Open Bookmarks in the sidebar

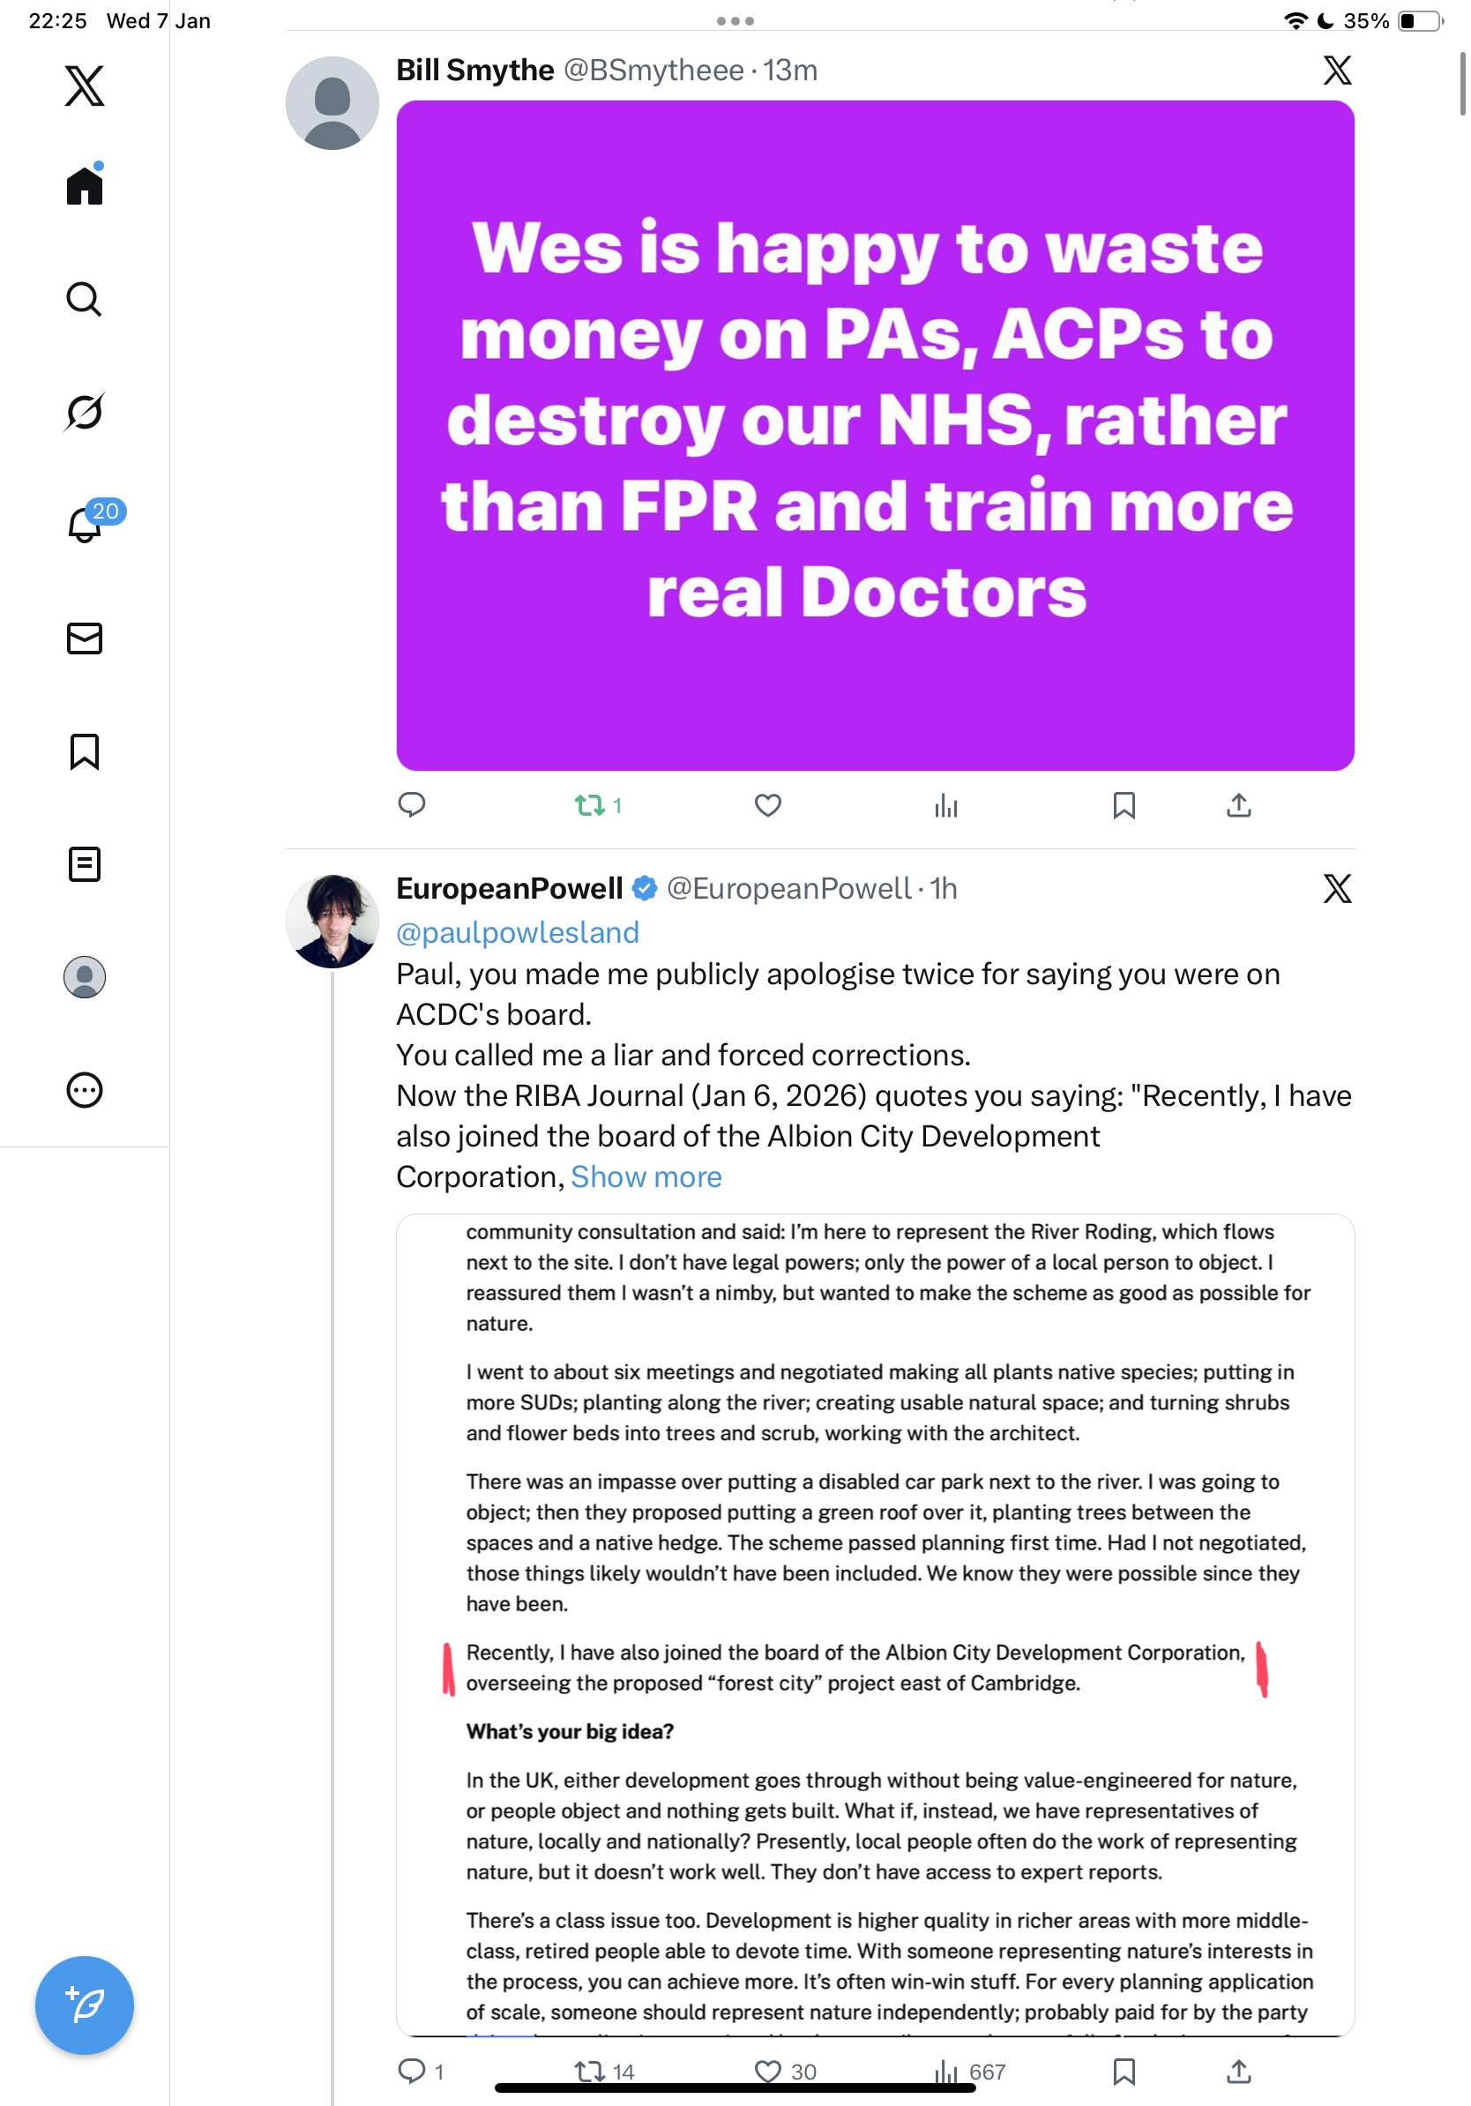click(85, 751)
